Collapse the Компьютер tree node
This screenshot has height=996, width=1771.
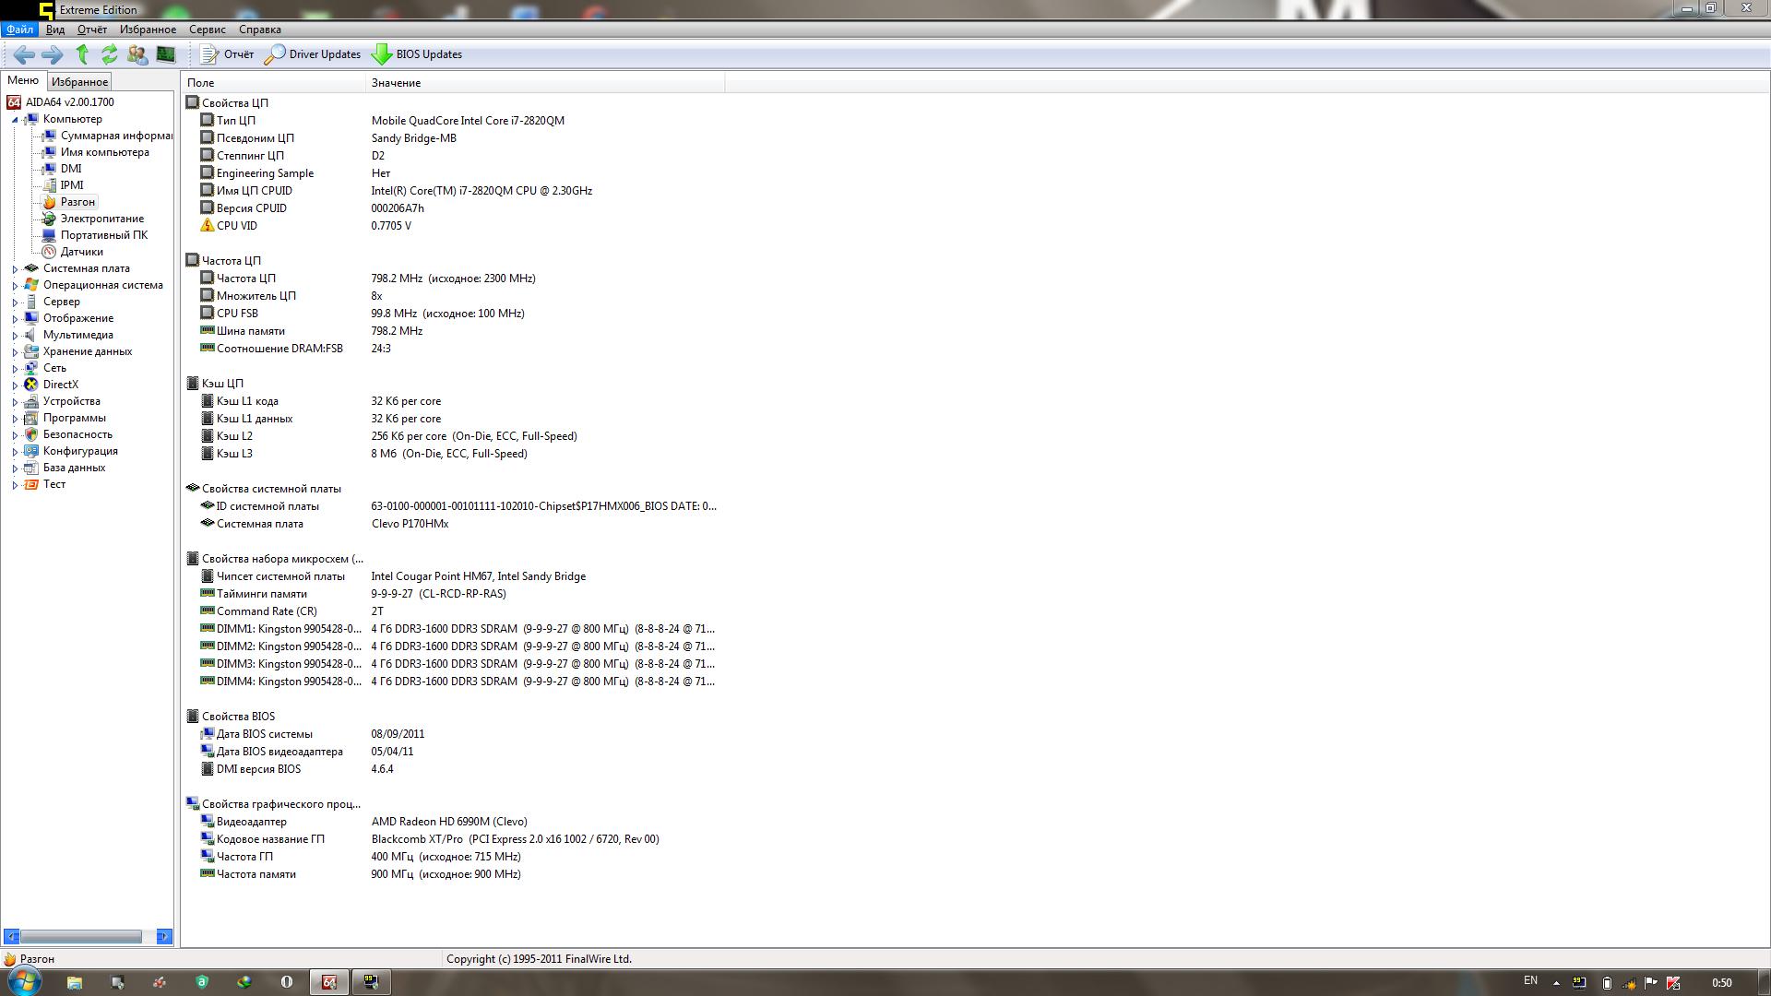[15, 120]
